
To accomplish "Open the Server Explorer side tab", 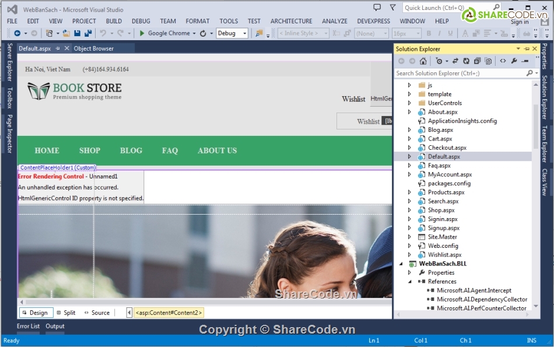I will [x=9, y=62].
